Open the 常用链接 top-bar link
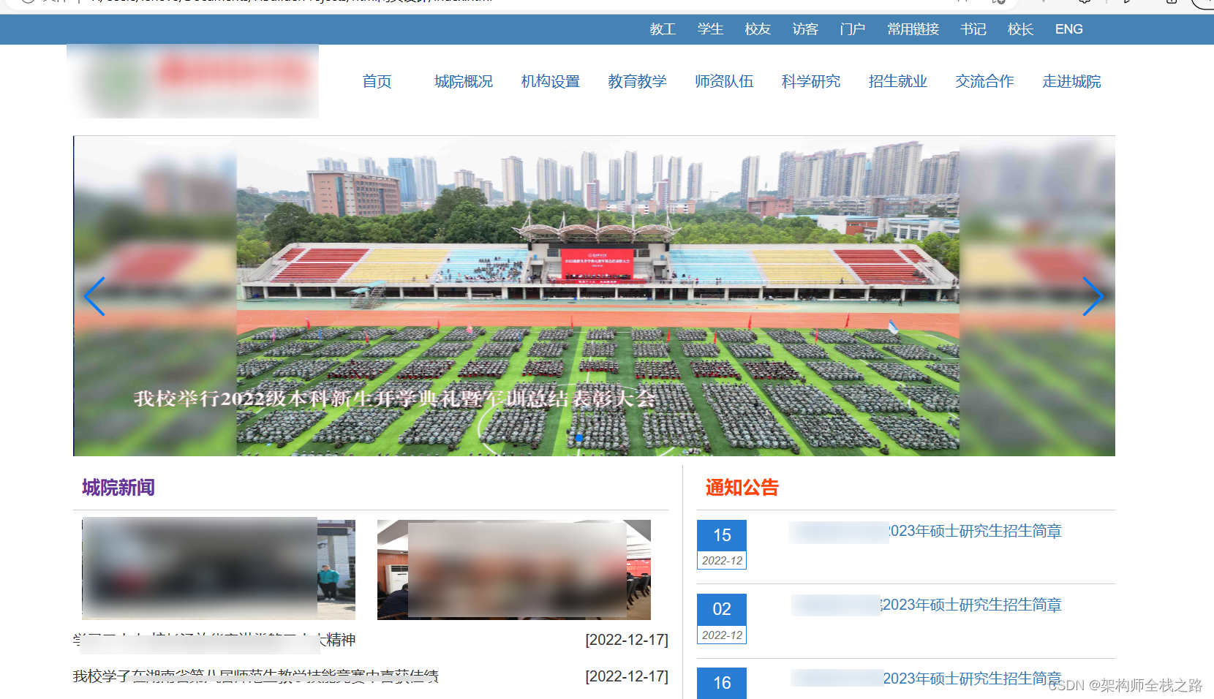This screenshot has height=699, width=1214. [913, 29]
